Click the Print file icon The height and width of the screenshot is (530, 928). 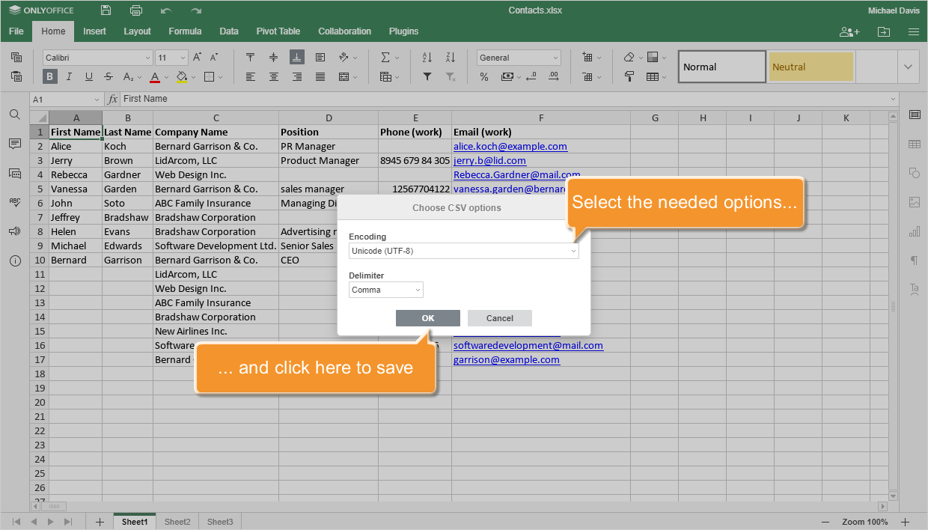click(135, 10)
